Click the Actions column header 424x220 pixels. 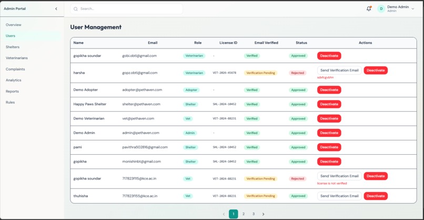(x=365, y=43)
